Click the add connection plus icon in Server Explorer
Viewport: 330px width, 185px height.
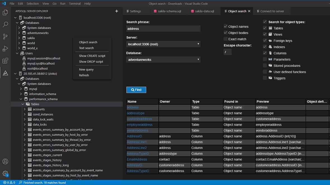(116, 11)
